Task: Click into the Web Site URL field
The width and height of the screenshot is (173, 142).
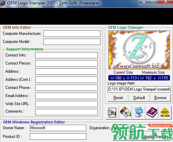Action: tap(66, 104)
